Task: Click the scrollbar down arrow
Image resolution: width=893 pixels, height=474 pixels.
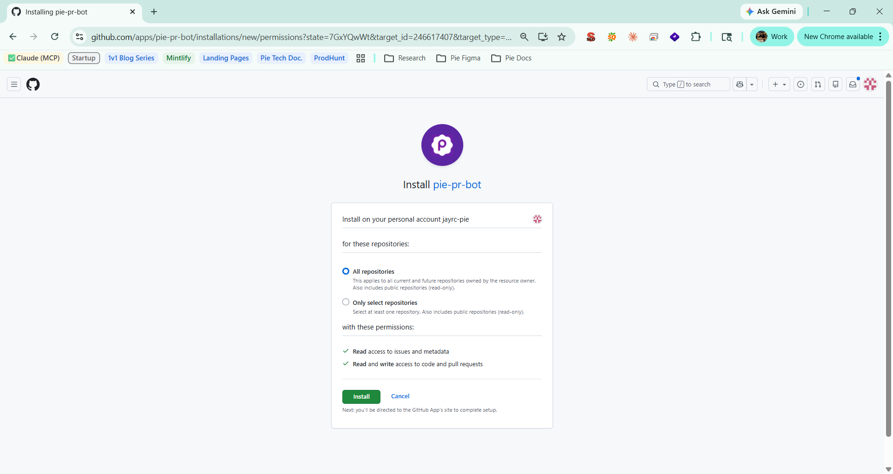Action: (888, 469)
